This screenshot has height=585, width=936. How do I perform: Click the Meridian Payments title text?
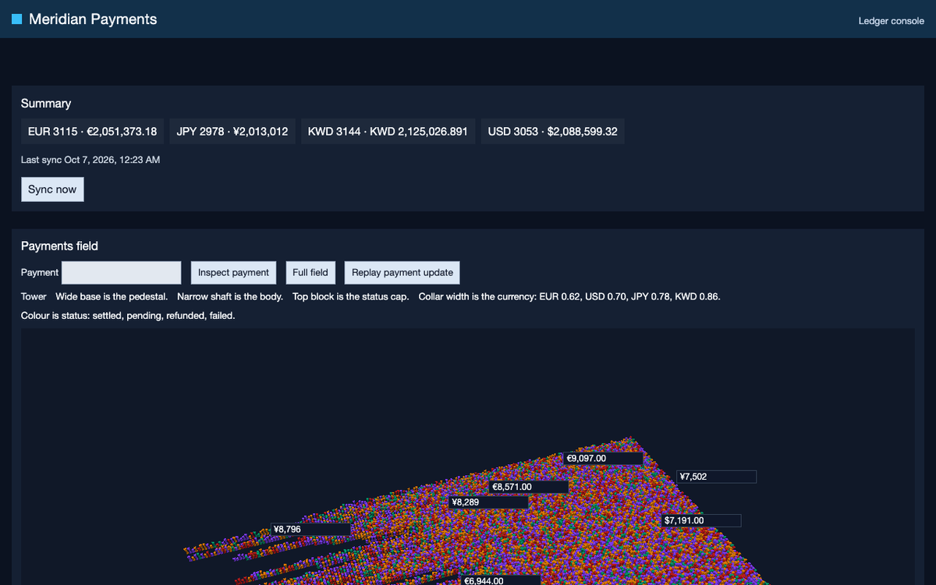[93, 19]
